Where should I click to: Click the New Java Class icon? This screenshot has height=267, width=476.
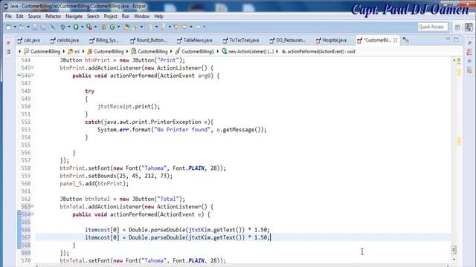112,27
